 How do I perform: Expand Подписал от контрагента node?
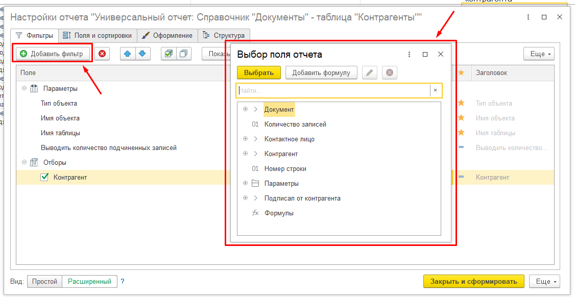point(245,198)
